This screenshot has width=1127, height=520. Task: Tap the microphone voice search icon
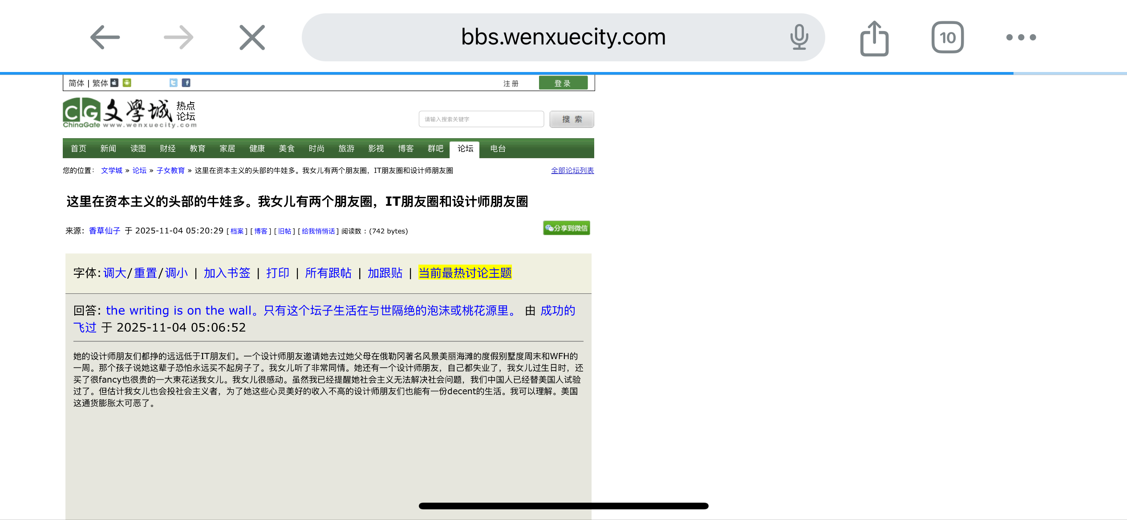tap(799, 37)
